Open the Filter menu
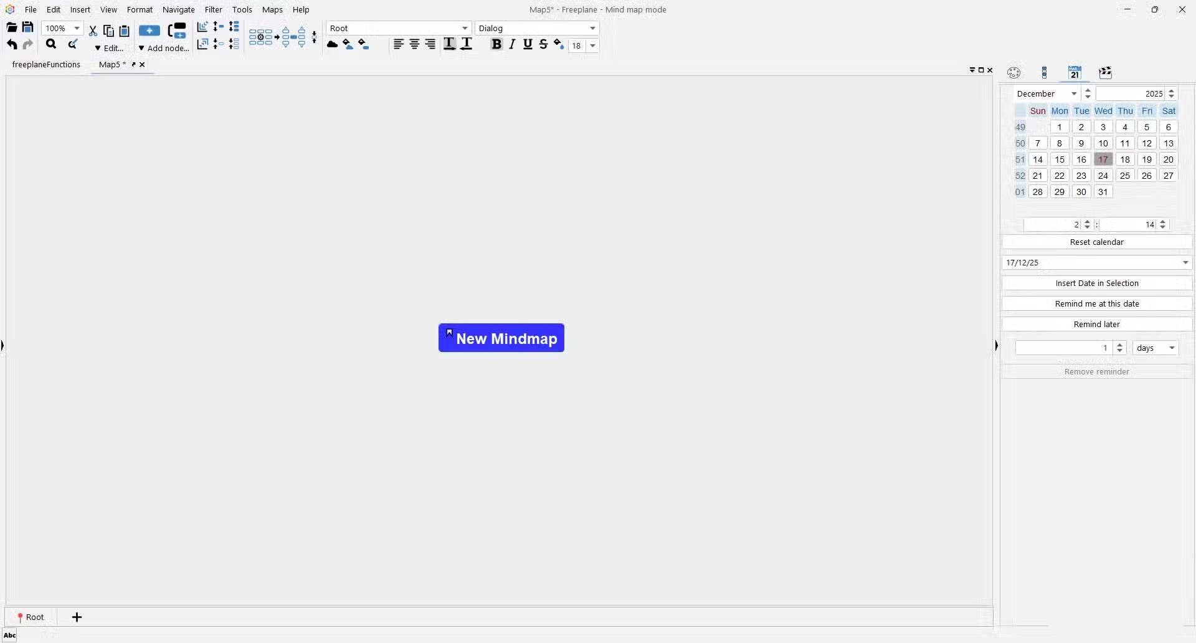 tap(214, 9)
